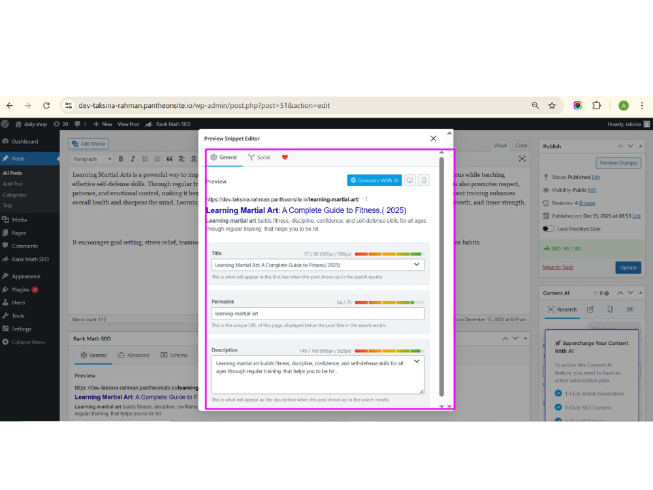Viewport: 653px width, 490px height.
Task: Click the browser zoom magnifier icon
Action: pos(535,105)
